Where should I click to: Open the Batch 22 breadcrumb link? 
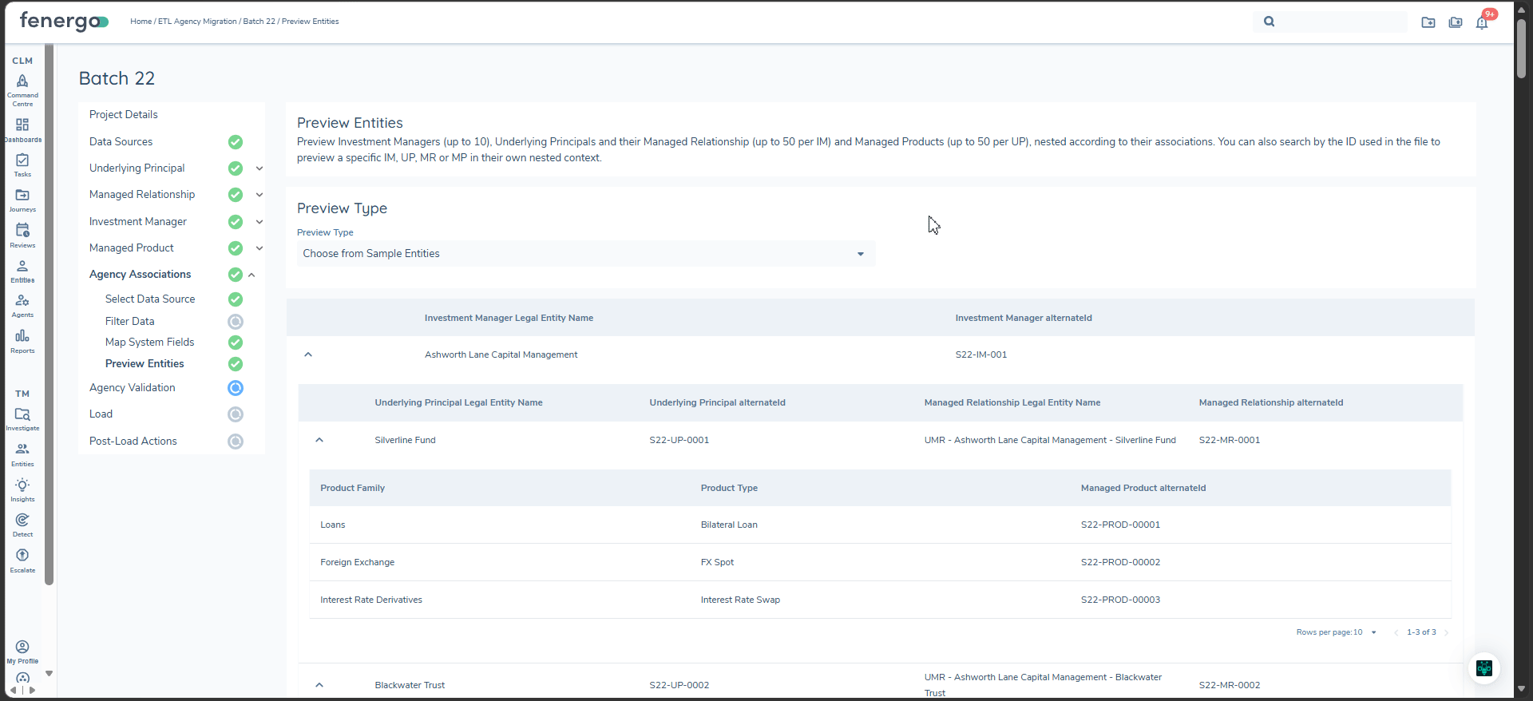click(x=259, y=22)
